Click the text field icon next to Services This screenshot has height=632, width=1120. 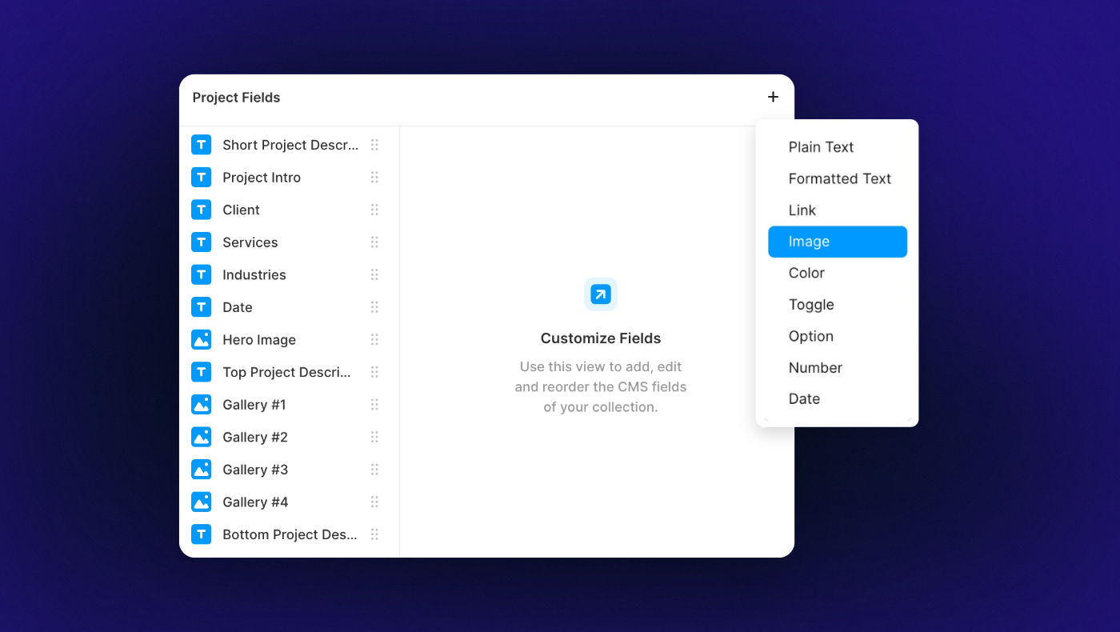coord(201,242)
